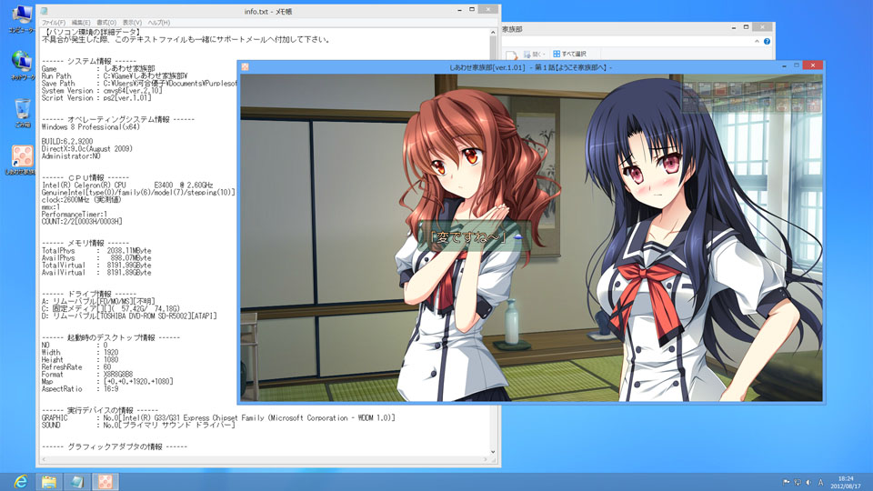Open the Recycle Bin desktop icon

pyautogui.click(x=22, y=113)
